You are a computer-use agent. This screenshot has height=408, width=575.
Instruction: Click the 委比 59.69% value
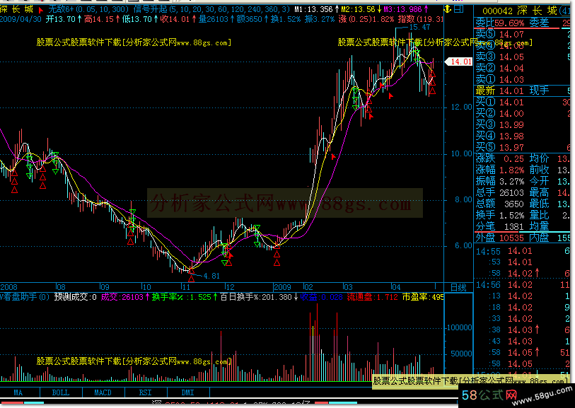(x=500, y=23)
